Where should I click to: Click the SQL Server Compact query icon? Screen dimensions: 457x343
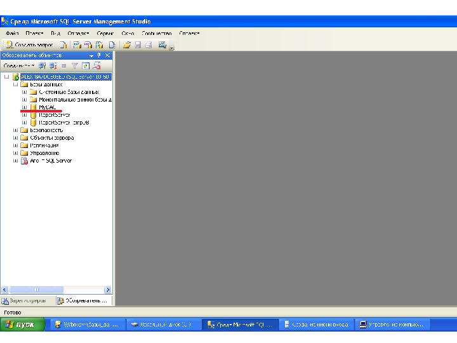pos(112,45)
